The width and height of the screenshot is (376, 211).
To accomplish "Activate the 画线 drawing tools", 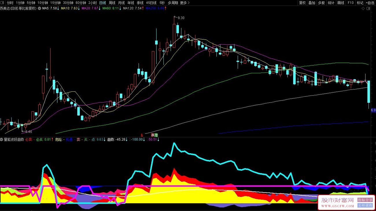I will click(x=341, y=3).
